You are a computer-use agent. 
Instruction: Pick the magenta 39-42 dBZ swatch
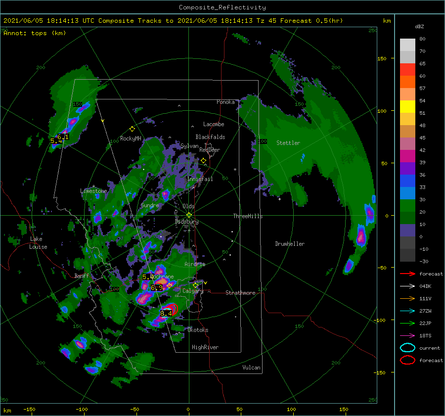click(407, 156)
